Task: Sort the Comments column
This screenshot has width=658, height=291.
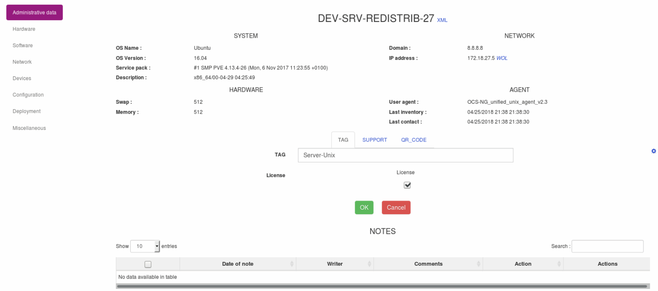Action: click(428, 264)
